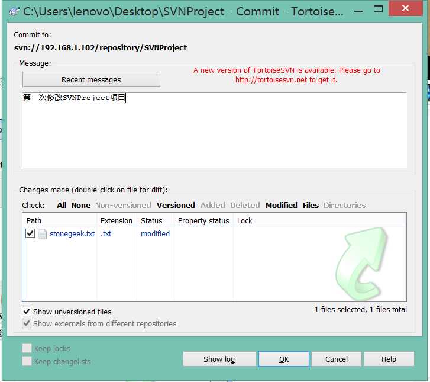Sort by the Property status column header
Viewport: 430px width, 382px height.
tap(203, 220)
